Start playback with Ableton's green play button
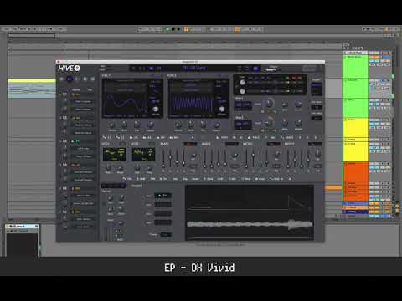The width and height of the screenshot is (402, 301). tap(167, 29)
